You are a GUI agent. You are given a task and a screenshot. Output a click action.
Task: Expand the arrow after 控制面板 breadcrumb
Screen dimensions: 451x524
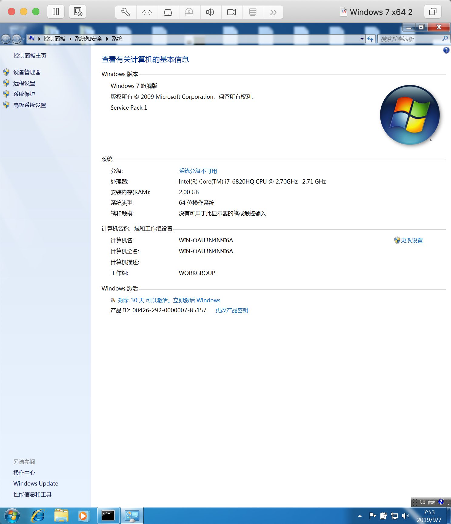71,39
